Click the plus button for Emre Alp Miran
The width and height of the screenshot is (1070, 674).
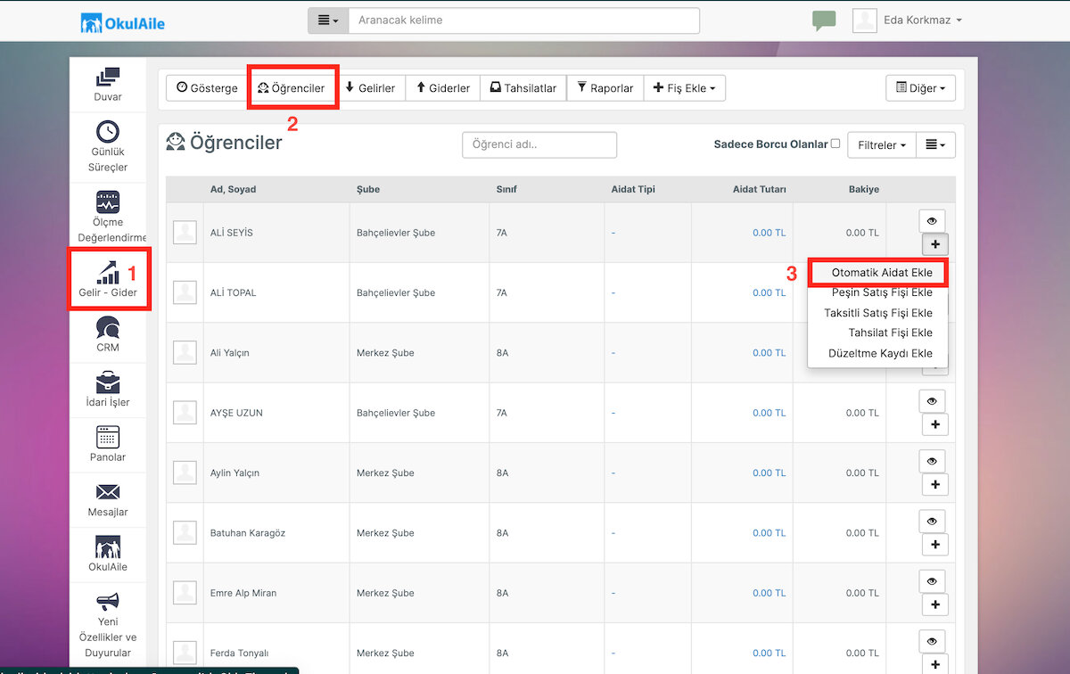pyautogui.click(x=934, y=605)
